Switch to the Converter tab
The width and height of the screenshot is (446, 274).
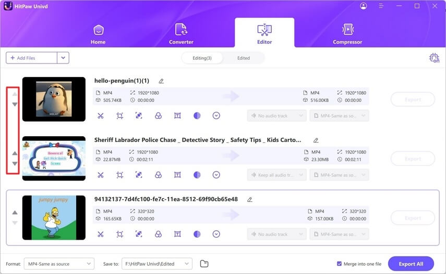click(181, 34)
